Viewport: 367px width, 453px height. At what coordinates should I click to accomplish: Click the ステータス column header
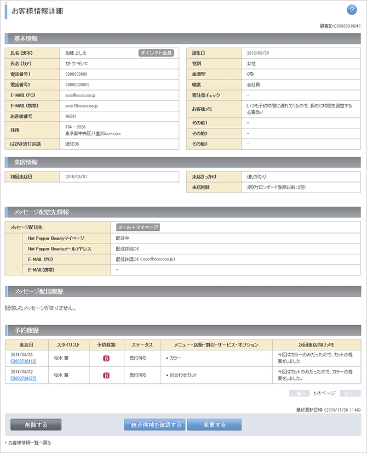(142, 344)
